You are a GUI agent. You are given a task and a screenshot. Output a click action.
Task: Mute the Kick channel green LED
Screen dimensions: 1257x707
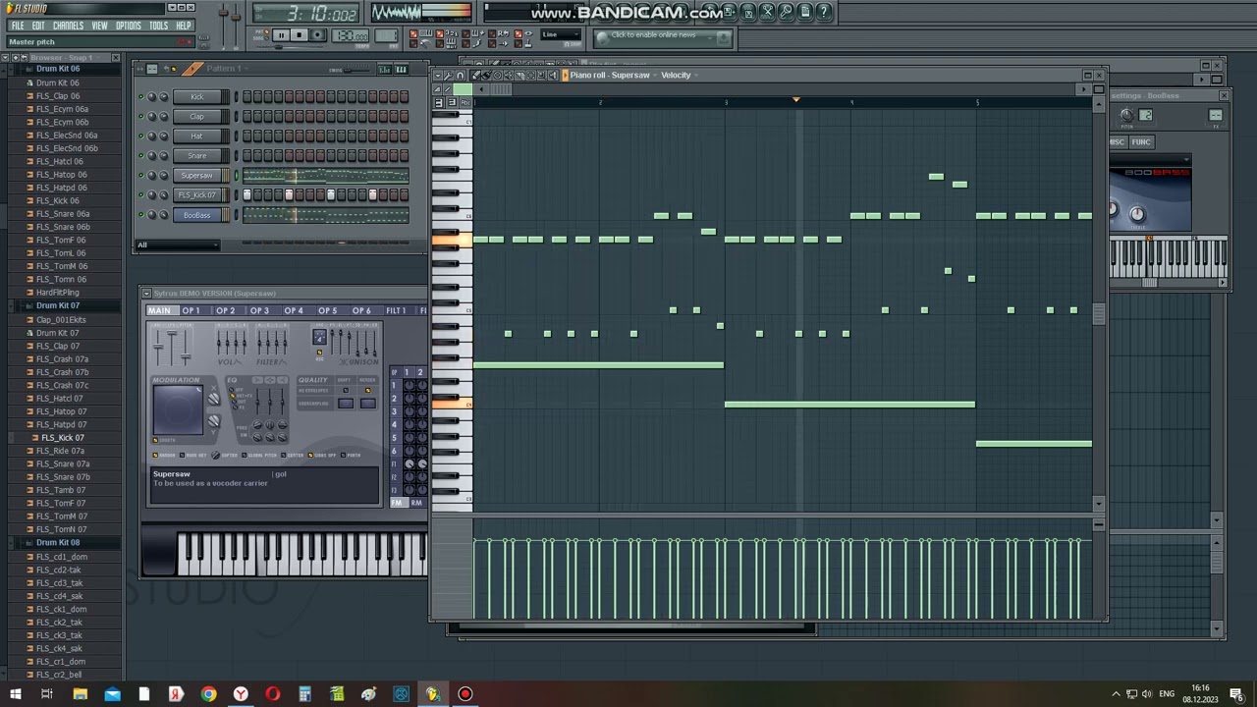141,96
